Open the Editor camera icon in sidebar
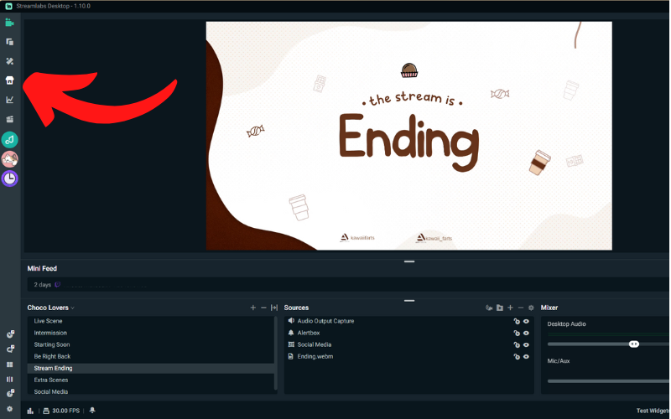Image resolution: width=671 pixels, height=419 pixels. coord(10,23)
